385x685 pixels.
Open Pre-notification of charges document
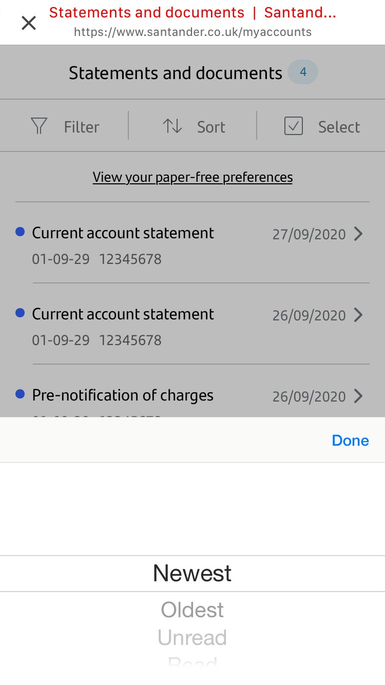click(x=123, y=395)
